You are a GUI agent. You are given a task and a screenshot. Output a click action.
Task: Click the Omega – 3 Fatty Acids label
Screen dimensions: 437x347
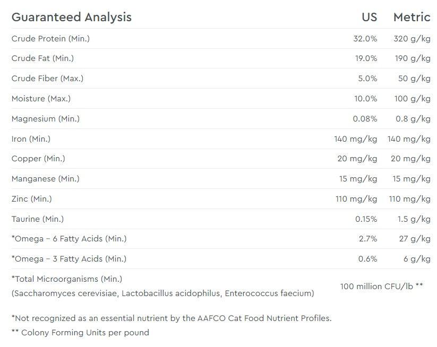(69, 259)
